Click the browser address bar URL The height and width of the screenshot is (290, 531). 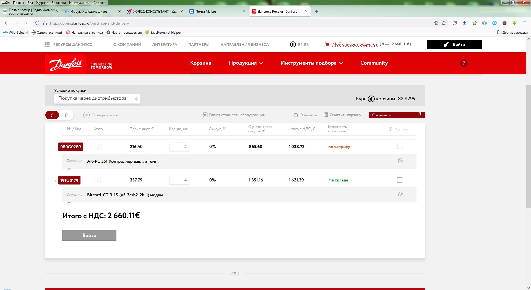[89, 23]
